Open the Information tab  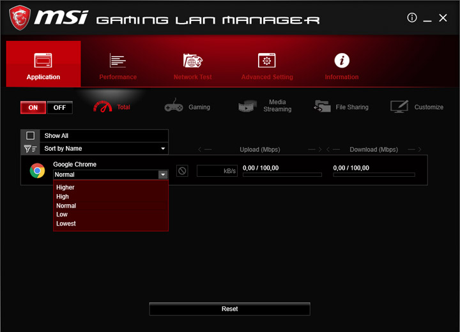click(x=341, y=66)
